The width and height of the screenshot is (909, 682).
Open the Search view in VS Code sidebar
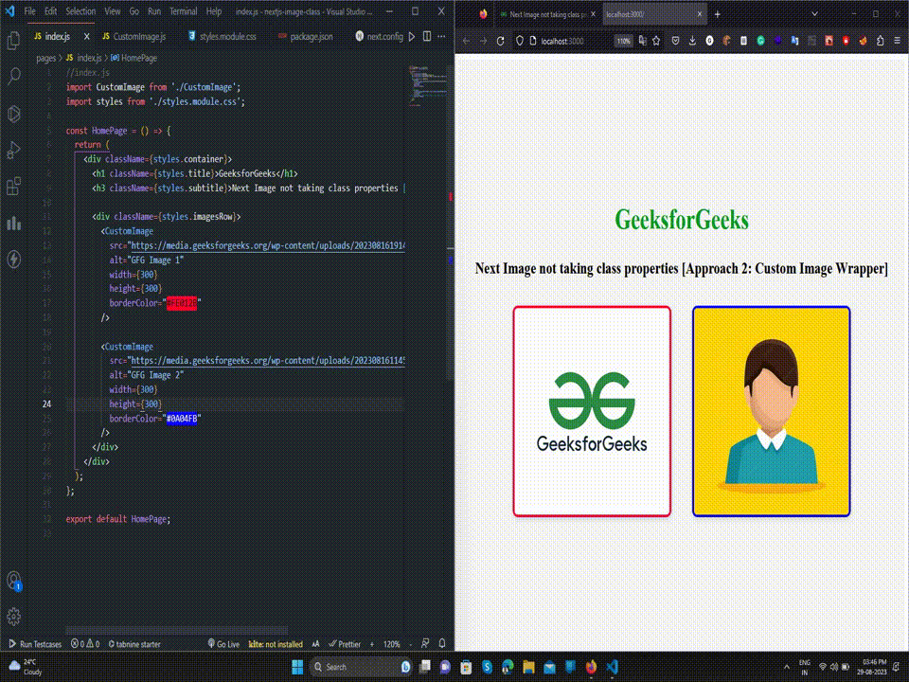click(13, 76)
